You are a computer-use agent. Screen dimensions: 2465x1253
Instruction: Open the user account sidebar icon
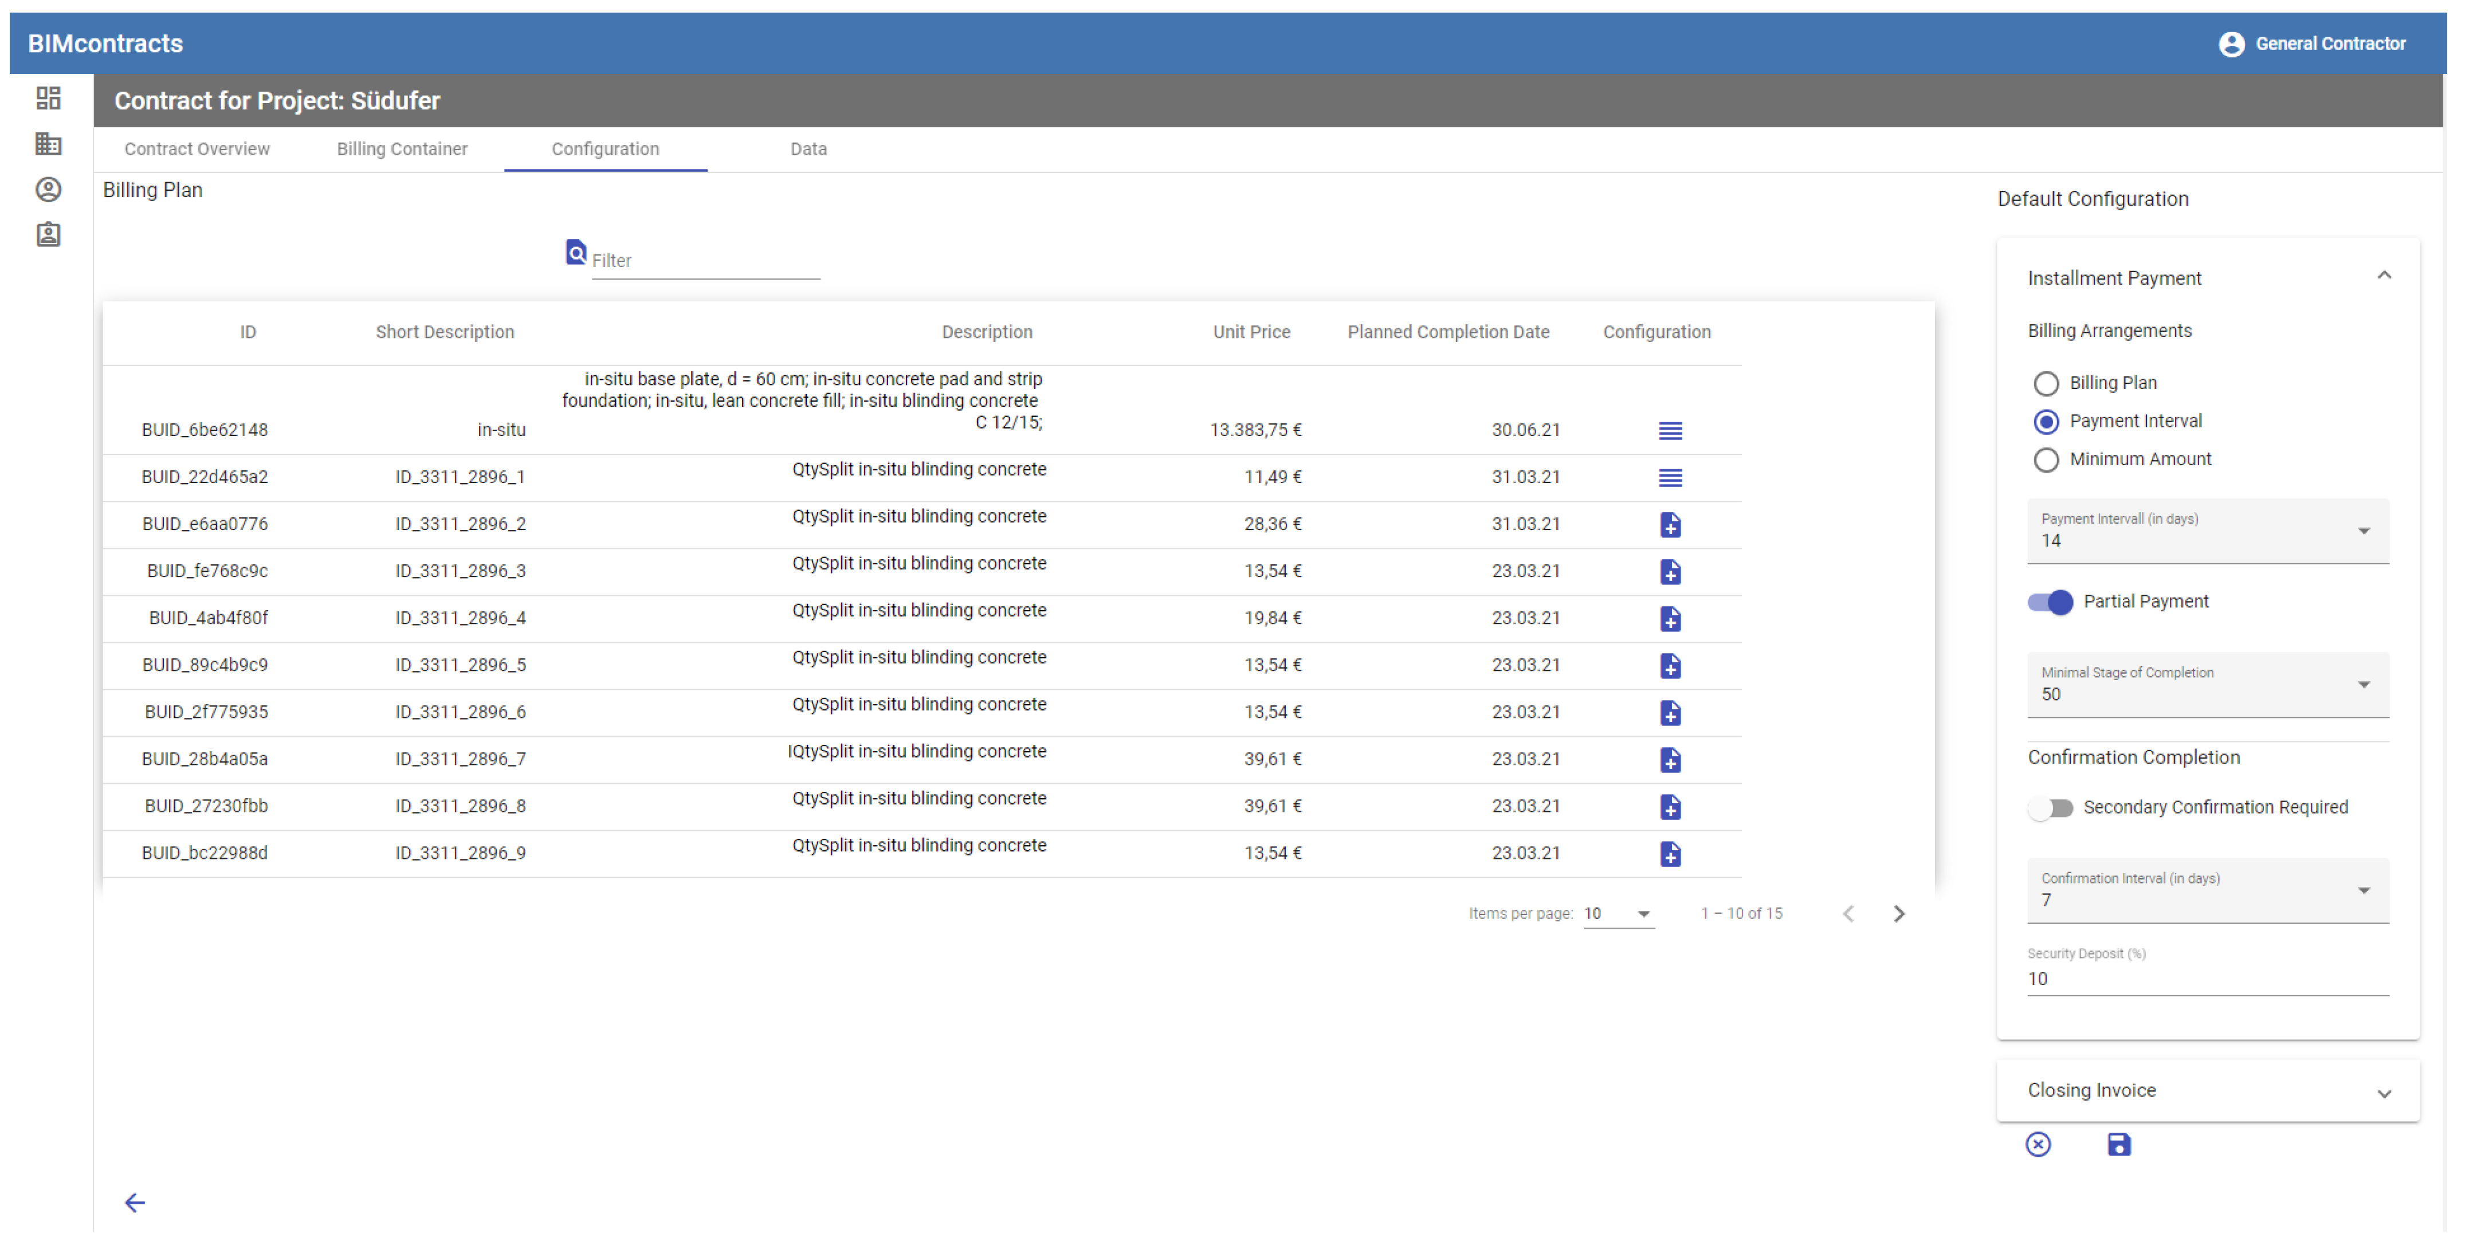[x=48, y=190]
